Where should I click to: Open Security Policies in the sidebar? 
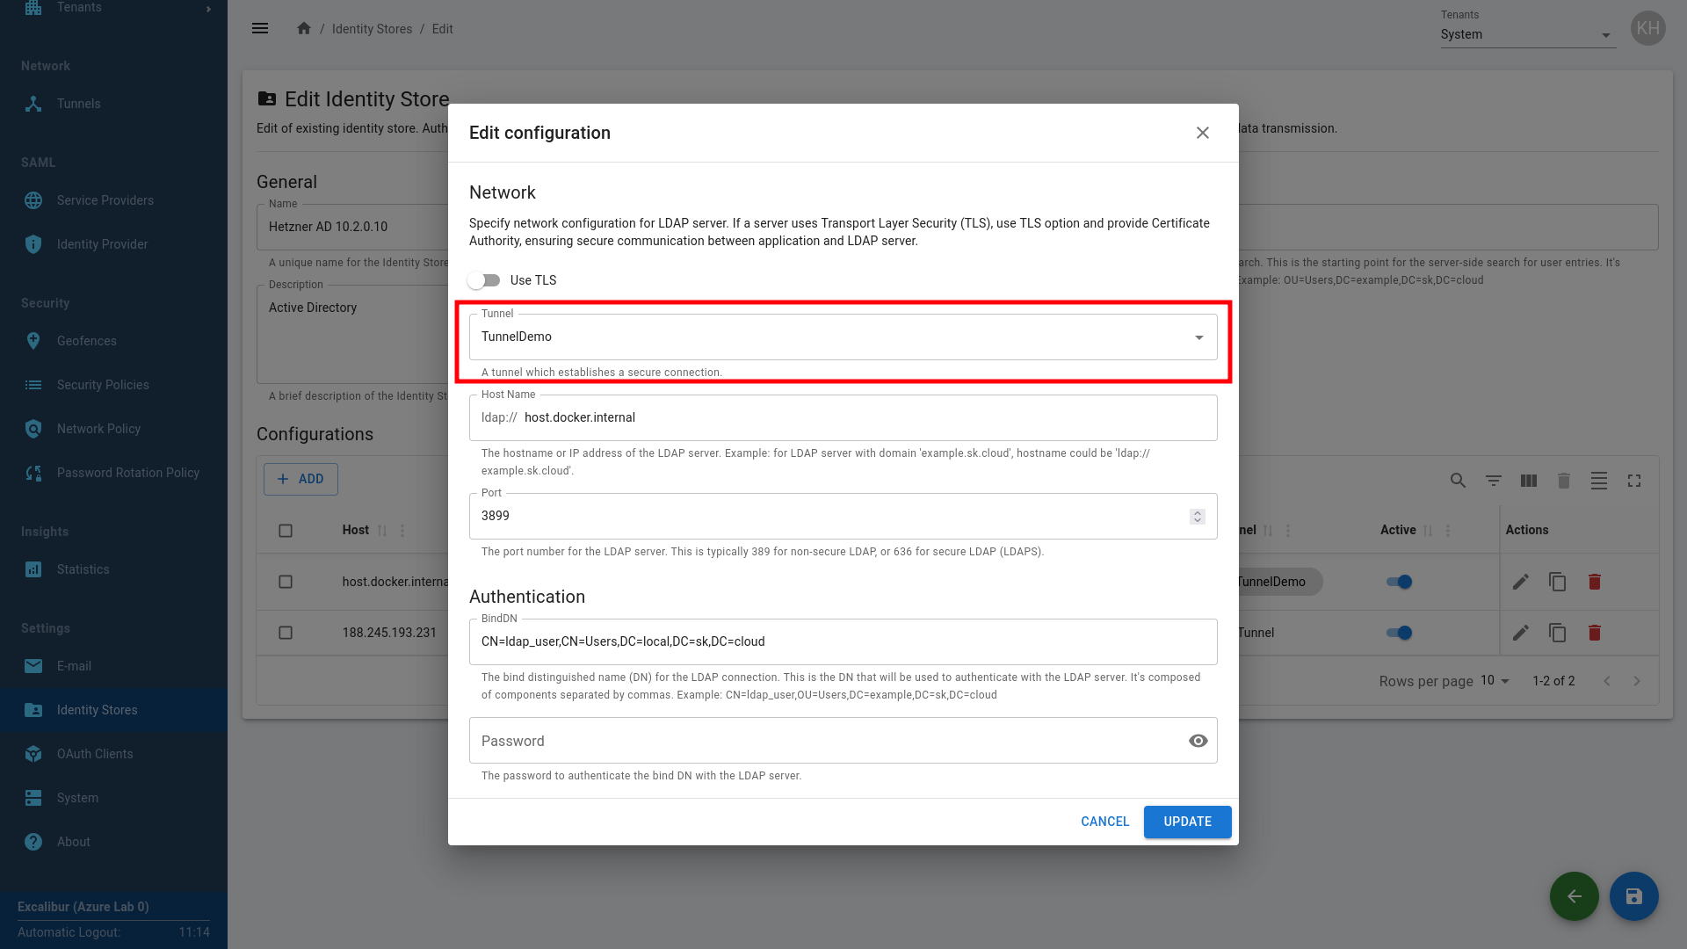(x=103, y=385)
